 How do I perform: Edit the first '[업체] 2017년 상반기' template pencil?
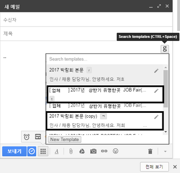point(156,91)
